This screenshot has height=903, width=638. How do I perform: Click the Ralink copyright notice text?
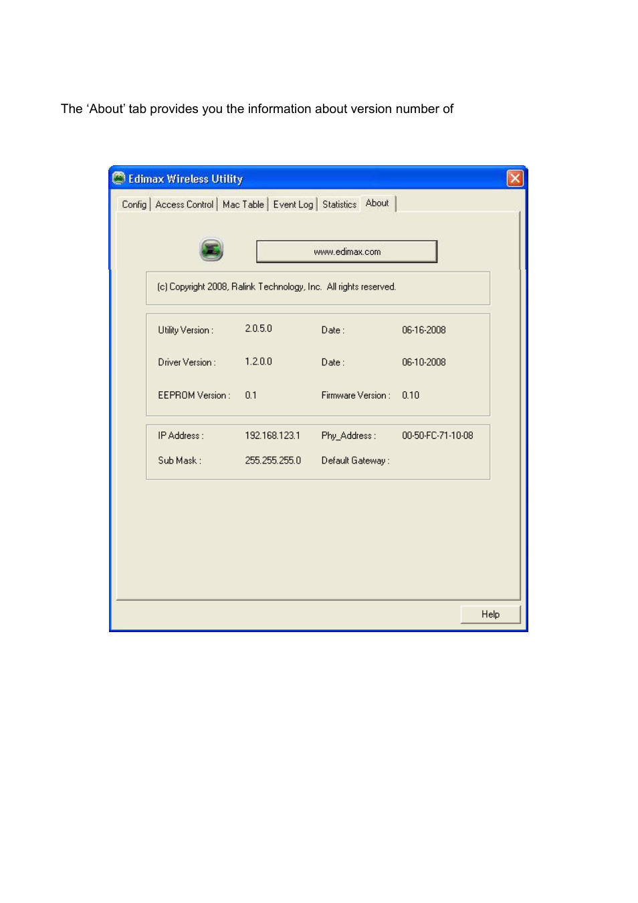(276, 287)
